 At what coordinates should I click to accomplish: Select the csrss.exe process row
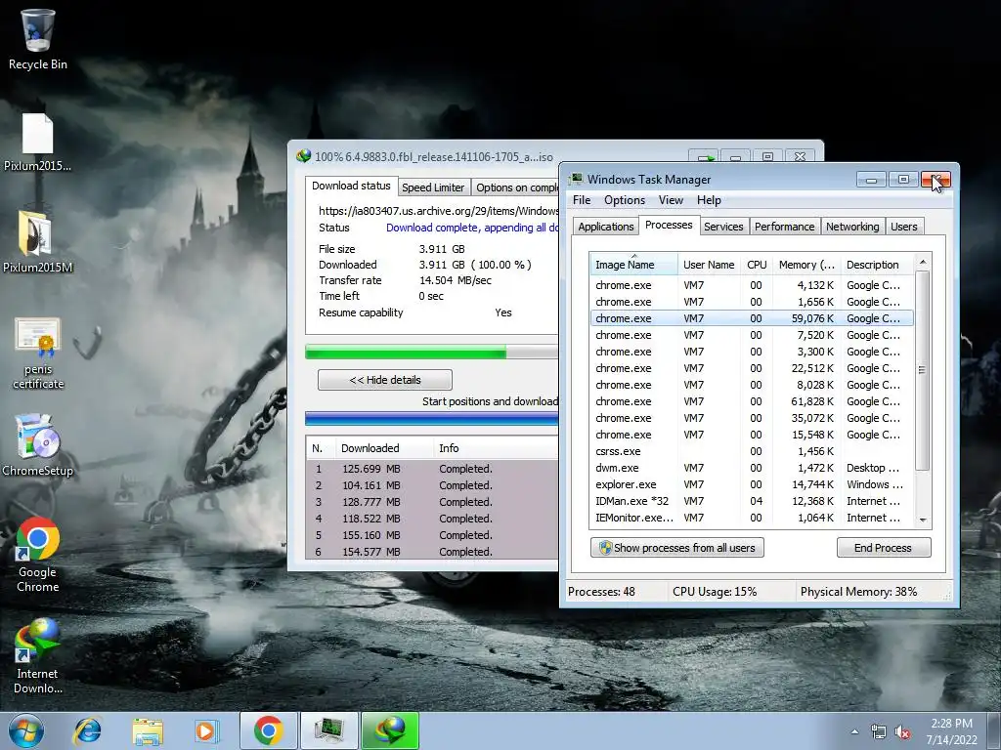(752, 451)
